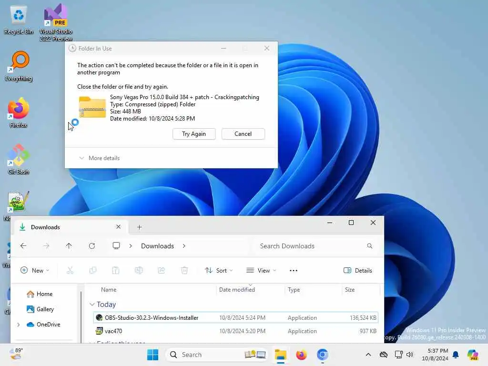
Task: Open the Recycle Bin desktop icon
Action: (19, 20)
